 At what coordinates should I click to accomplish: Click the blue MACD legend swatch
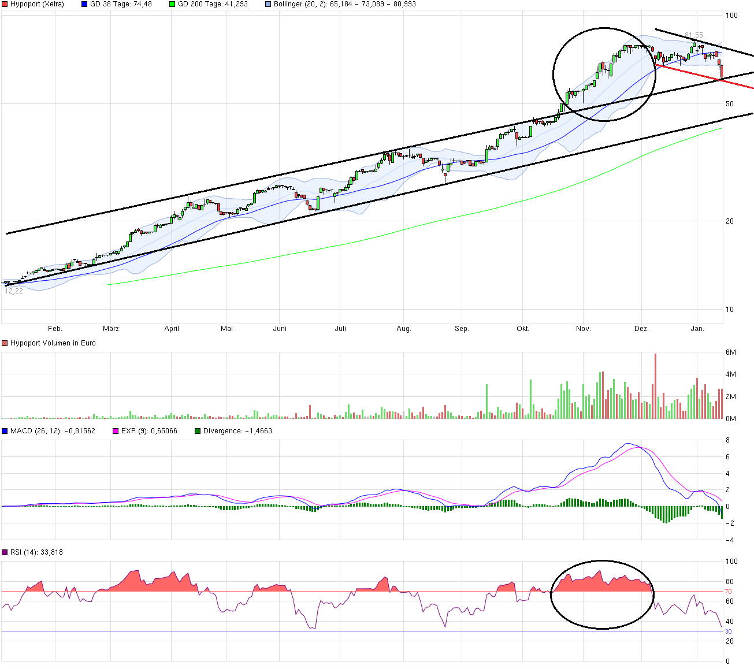point(5,431)
